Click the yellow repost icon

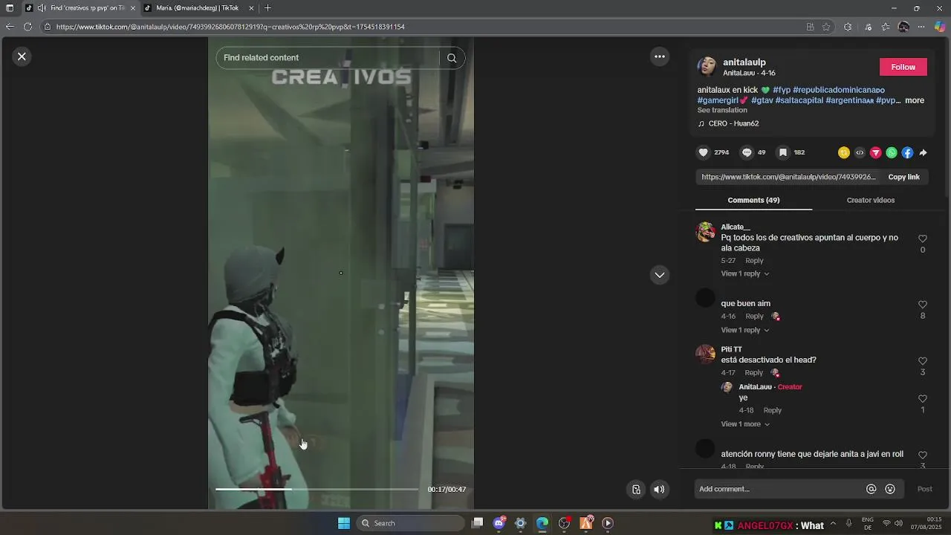(844, 152)
